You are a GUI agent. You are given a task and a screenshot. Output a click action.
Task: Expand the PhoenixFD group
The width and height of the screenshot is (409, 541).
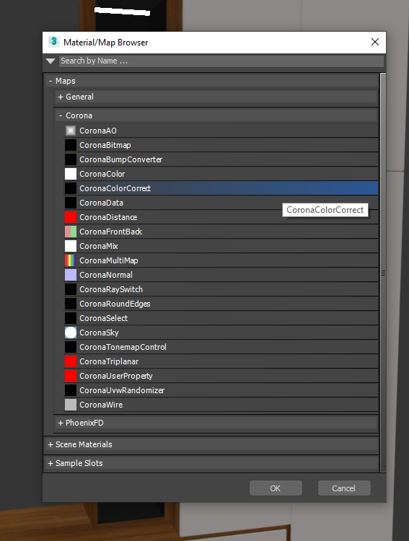click(x=61, y=423)
